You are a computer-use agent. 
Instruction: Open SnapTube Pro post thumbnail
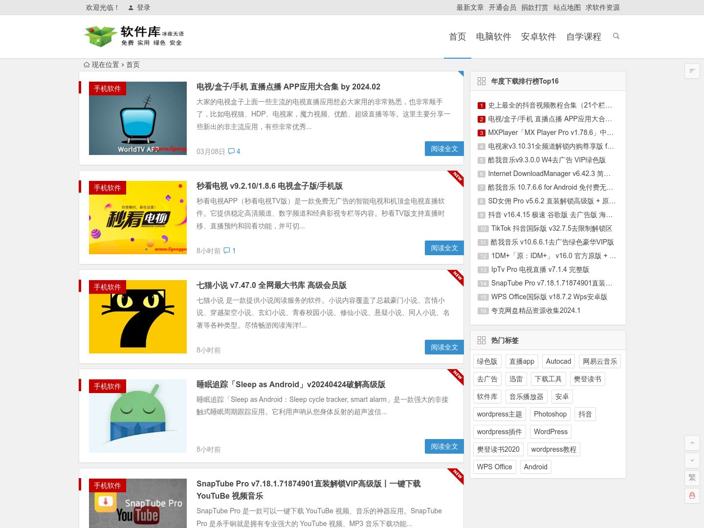click(x=138, y=503)
